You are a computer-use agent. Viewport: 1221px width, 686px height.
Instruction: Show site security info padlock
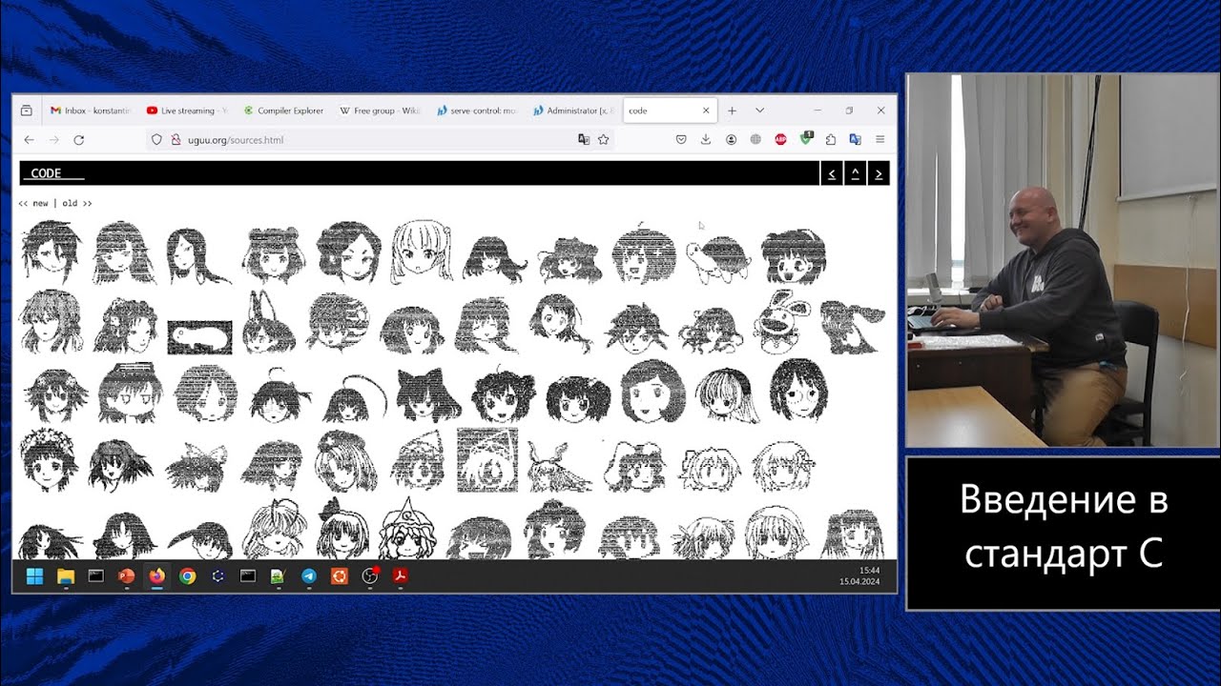(x=176, y=139)
